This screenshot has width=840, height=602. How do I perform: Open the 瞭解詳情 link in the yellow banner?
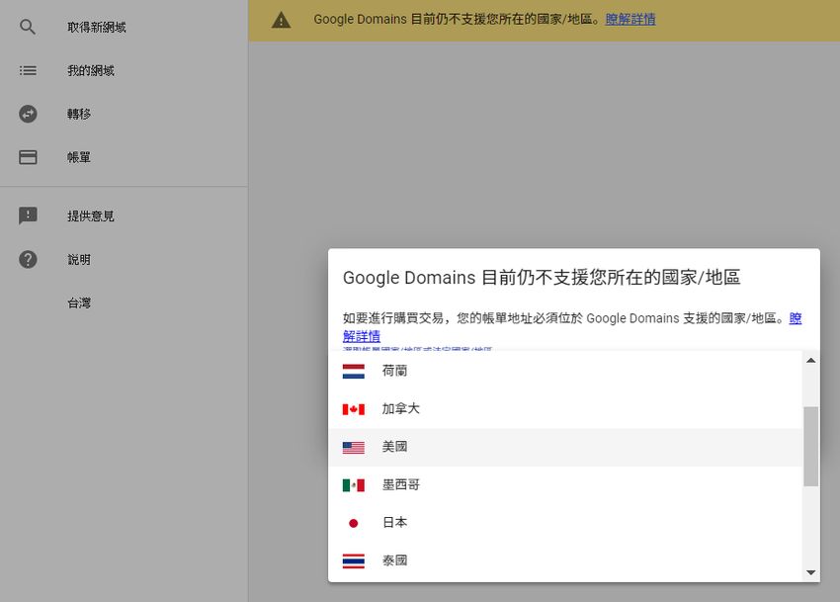(x=630, y=20)
